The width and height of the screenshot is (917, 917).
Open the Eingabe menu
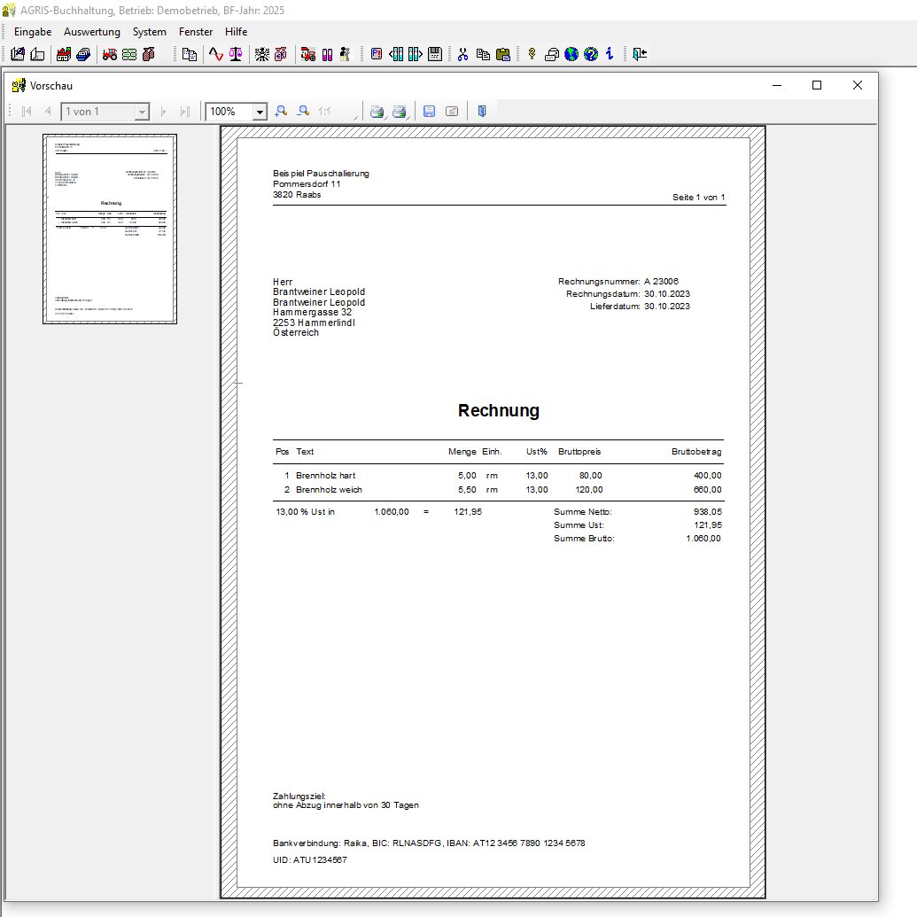tap(33, 31)
